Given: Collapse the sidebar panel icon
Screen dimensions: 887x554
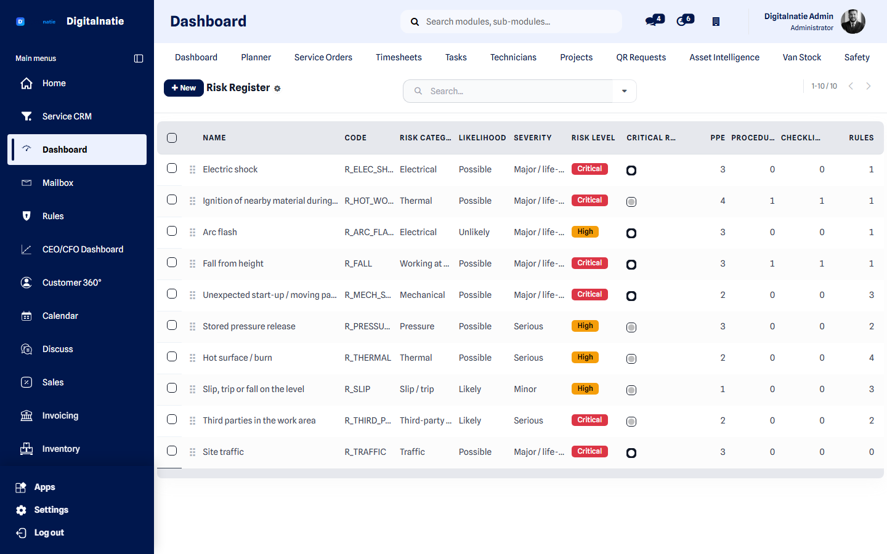Looking at the screenshot, I should (139, 58).
